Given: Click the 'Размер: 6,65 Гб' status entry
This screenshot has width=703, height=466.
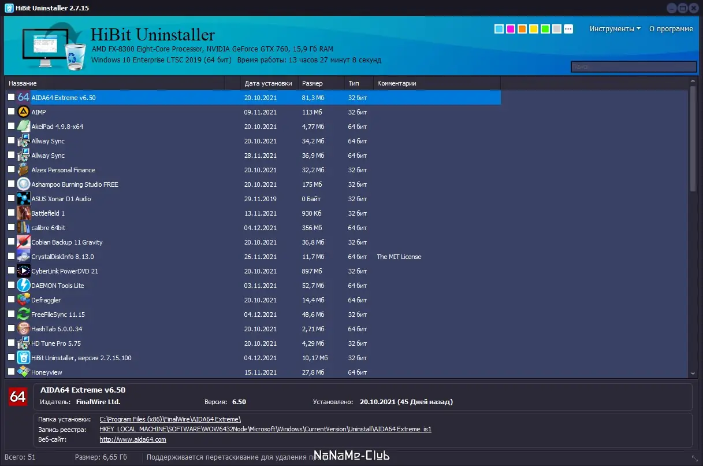Looking at the screenshot, I should click(101, 457).
